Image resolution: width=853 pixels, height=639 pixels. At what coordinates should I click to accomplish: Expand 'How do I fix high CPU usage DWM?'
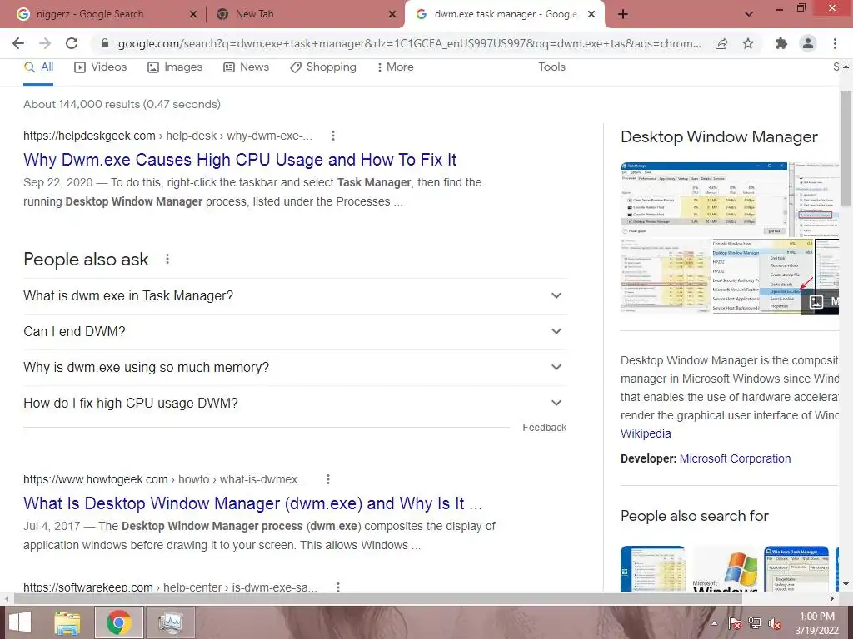(x=295, y=404)
